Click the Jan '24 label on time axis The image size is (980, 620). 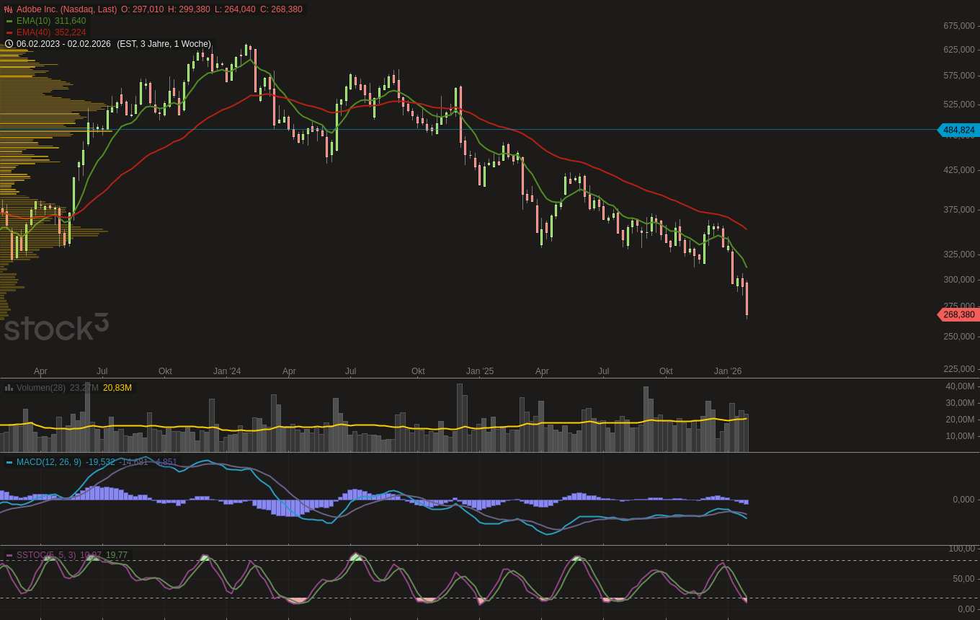pyautogui.click(x=227, y=371)
